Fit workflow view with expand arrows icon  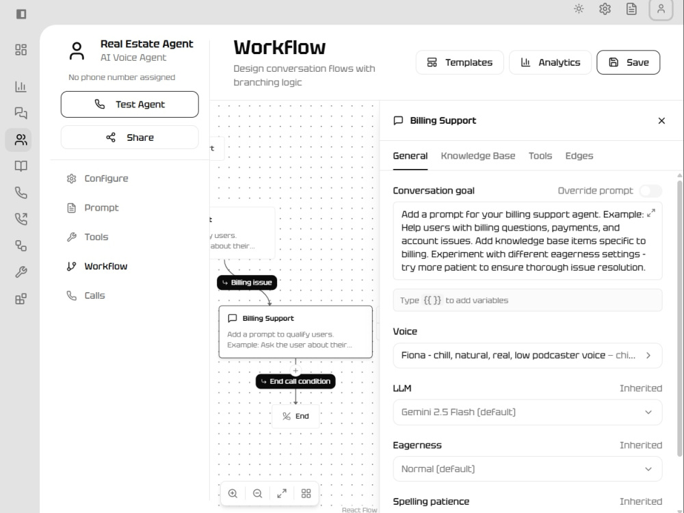pos(282,493)
